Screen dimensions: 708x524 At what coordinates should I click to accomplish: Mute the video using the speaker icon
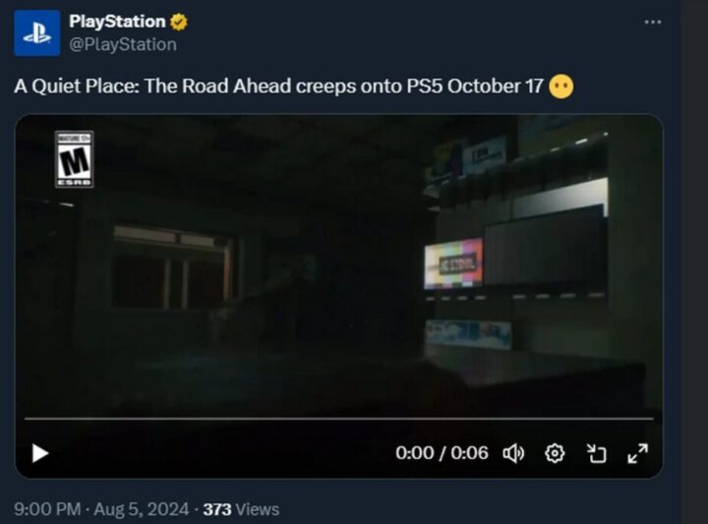513,453
